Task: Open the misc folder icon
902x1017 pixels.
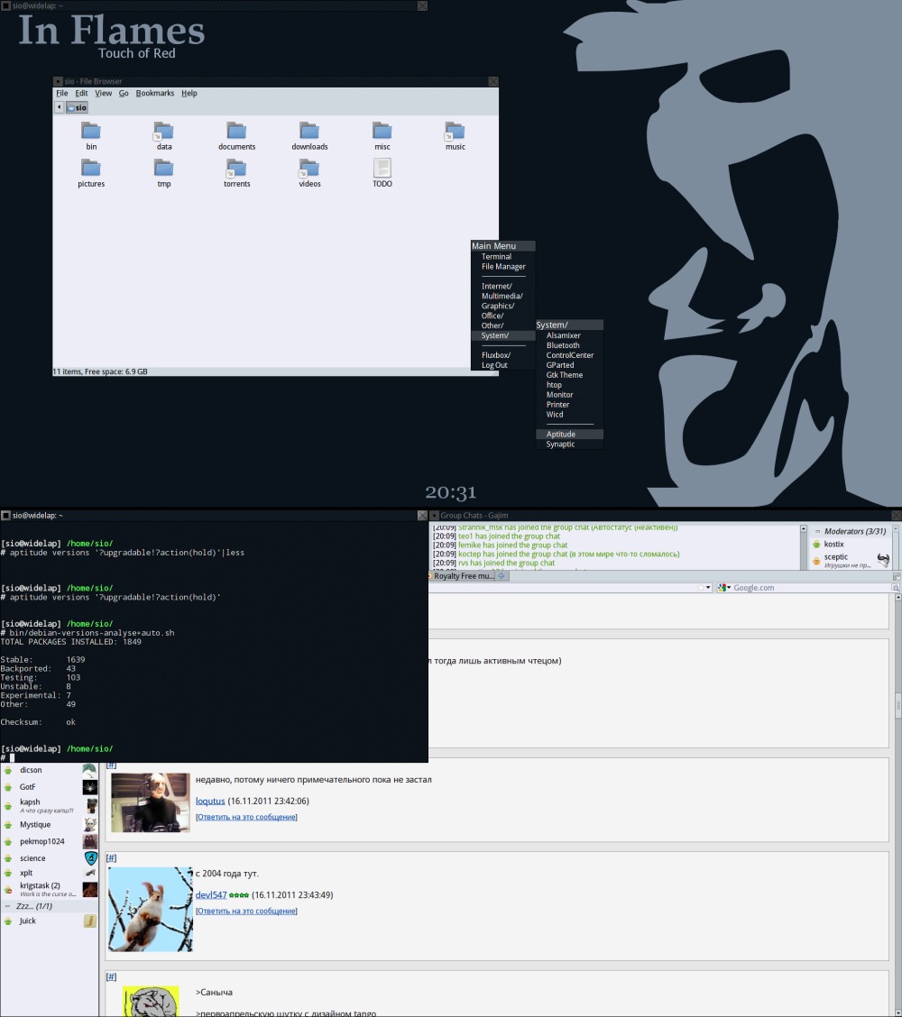Action: click(382, 132)
